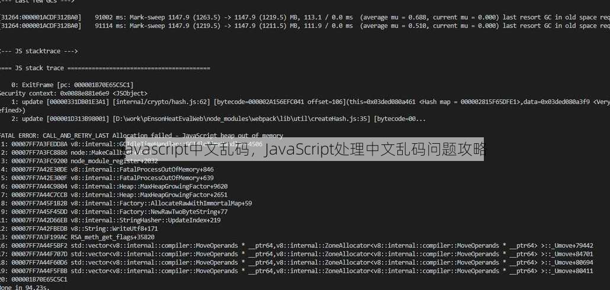Click stack frame 'FatalProcessOutOfMemory+846'
Screen dimensions: 610x290
(142, 169)
